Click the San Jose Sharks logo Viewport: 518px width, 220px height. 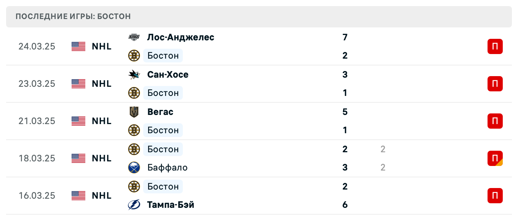tap(134, 75)
